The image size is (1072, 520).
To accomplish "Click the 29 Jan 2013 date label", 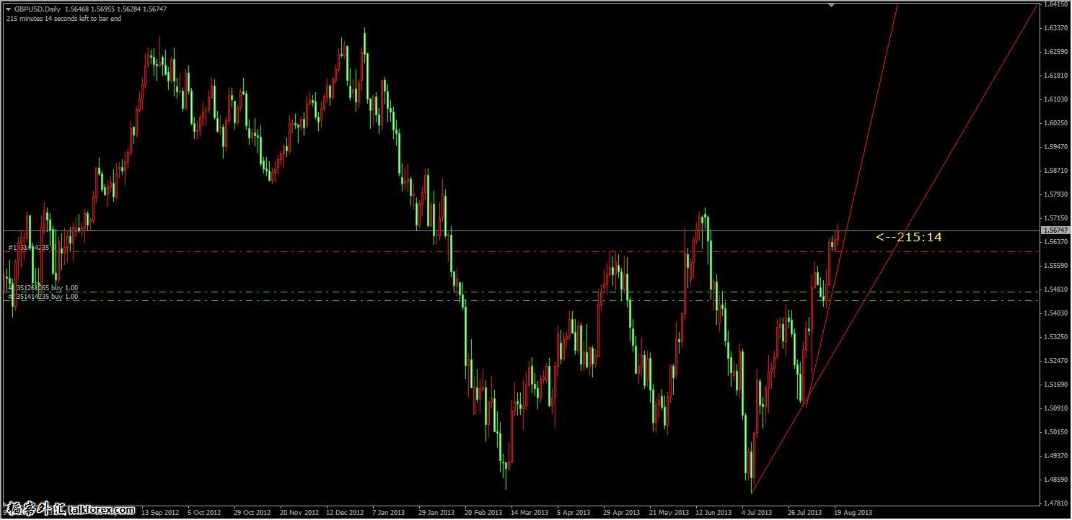I will (437, 514).
